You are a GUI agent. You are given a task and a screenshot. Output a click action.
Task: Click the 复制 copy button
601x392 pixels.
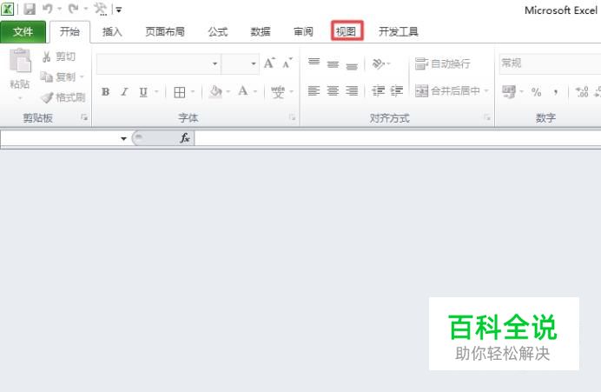(x=58, y=77)
